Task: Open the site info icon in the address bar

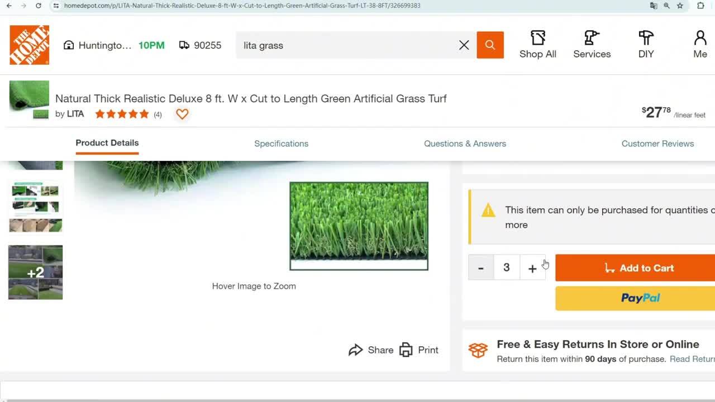Action: [55, 6]
